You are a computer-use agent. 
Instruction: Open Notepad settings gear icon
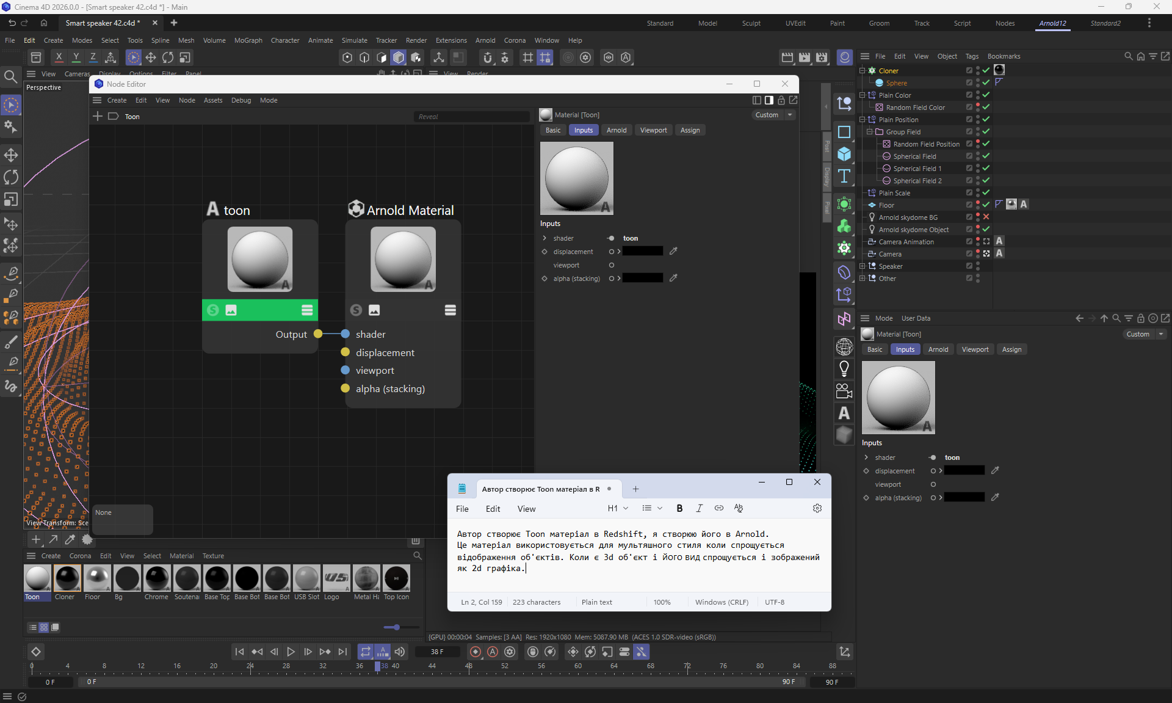pyautogui.click(x=817, y=508)
